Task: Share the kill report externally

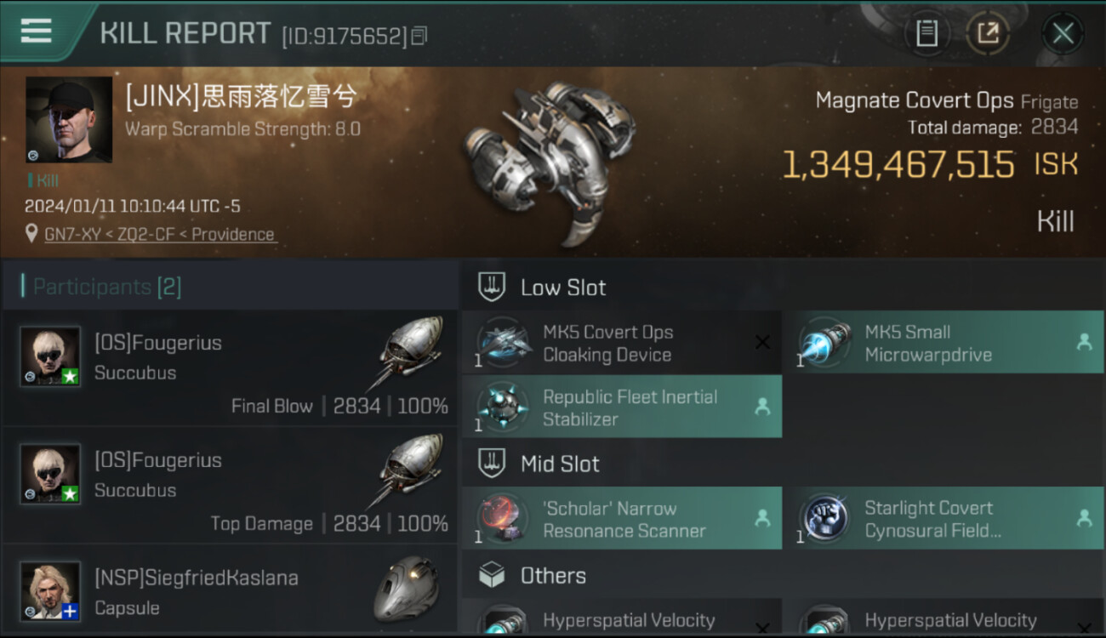Action: click(x=988, y=33)
